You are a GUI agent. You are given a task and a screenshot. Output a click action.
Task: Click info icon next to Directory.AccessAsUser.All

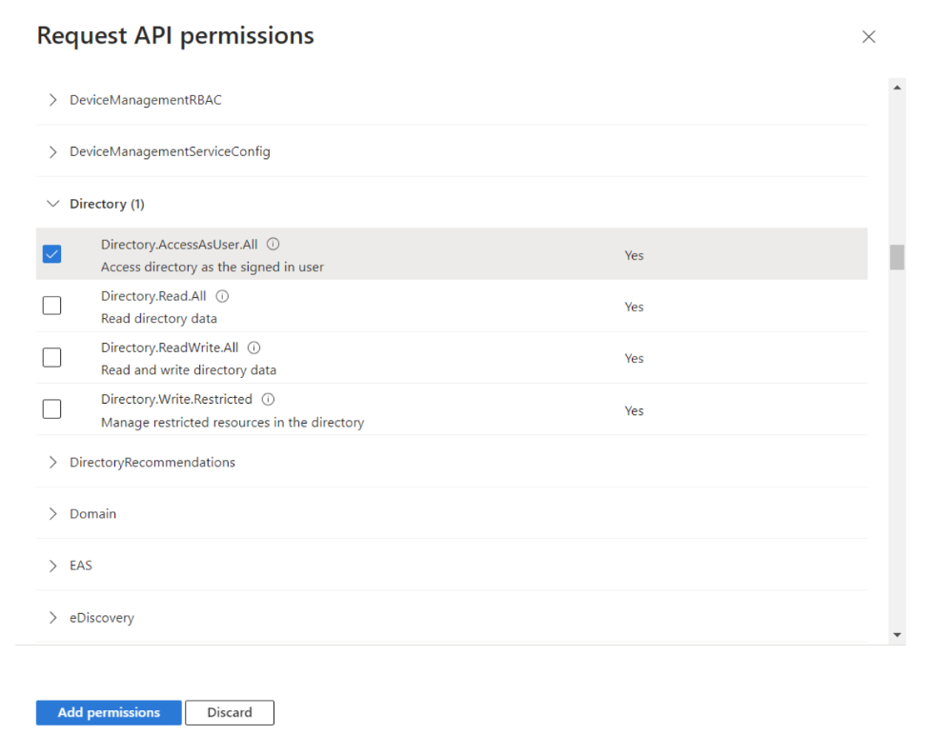pyautogui.click(x=273, y=244)
